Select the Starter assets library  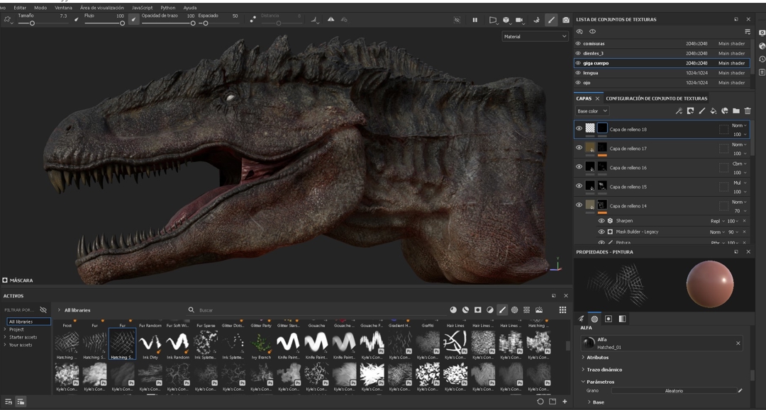point(23,337)
